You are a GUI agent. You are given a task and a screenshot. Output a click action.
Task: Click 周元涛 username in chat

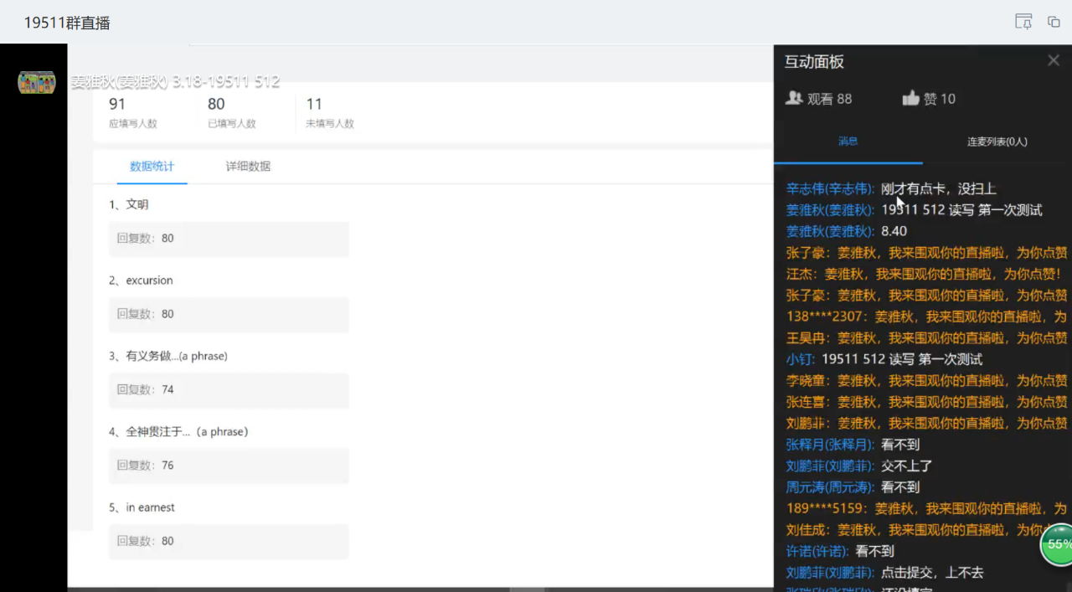click(830, 486)
